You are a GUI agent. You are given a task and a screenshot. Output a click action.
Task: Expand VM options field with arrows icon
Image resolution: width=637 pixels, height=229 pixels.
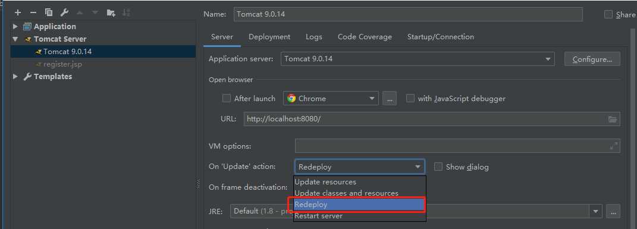614,146
